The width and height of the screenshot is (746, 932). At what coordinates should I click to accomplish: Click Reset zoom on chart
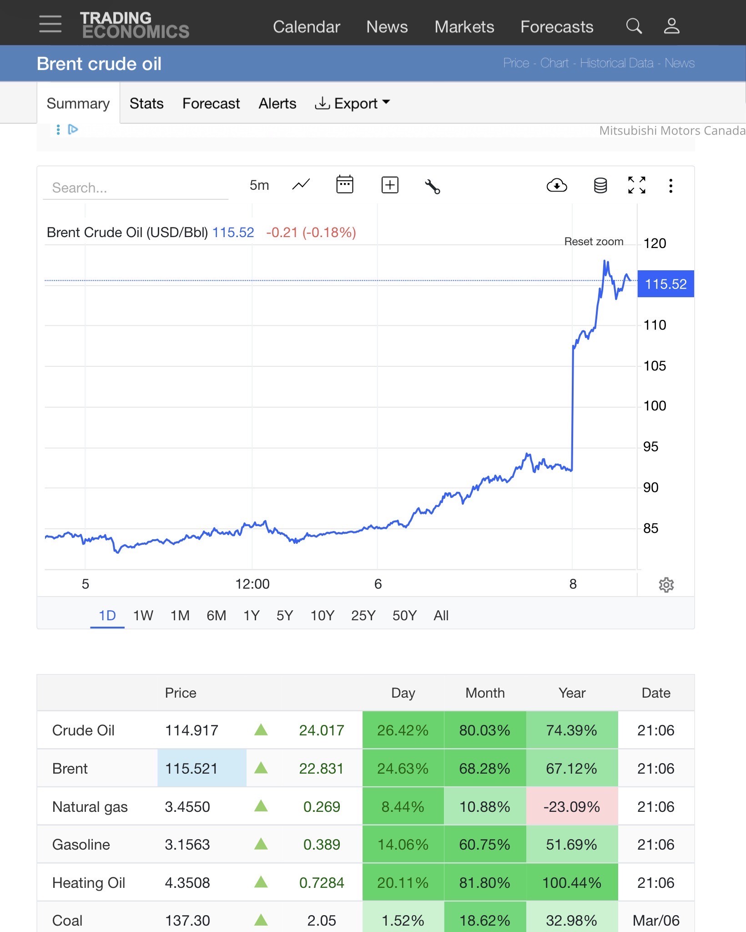594,242
